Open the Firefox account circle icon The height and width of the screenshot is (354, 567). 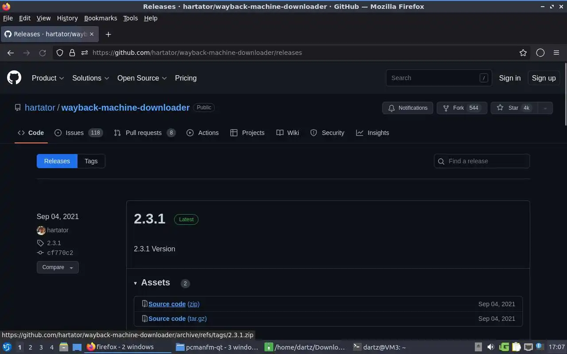coord(540,53)
